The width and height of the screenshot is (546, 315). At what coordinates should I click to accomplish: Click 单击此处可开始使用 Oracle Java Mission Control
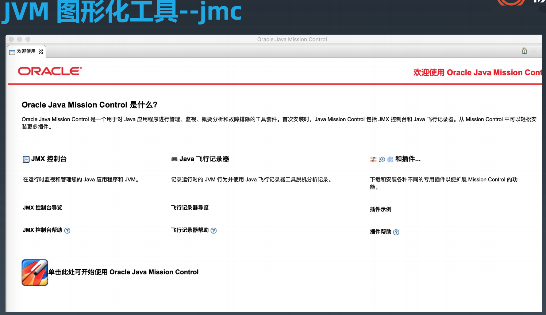[x=124, y=272]
